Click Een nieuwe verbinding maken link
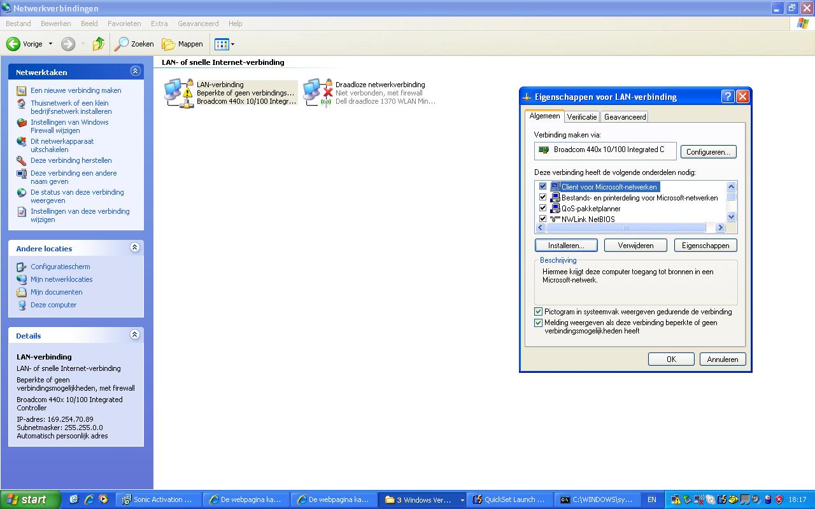 click(x=76, y=90)
